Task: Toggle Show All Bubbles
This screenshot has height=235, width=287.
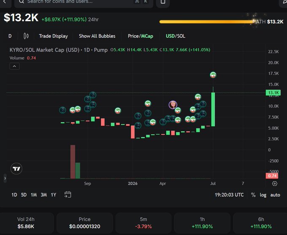Action: coord(97,36)
